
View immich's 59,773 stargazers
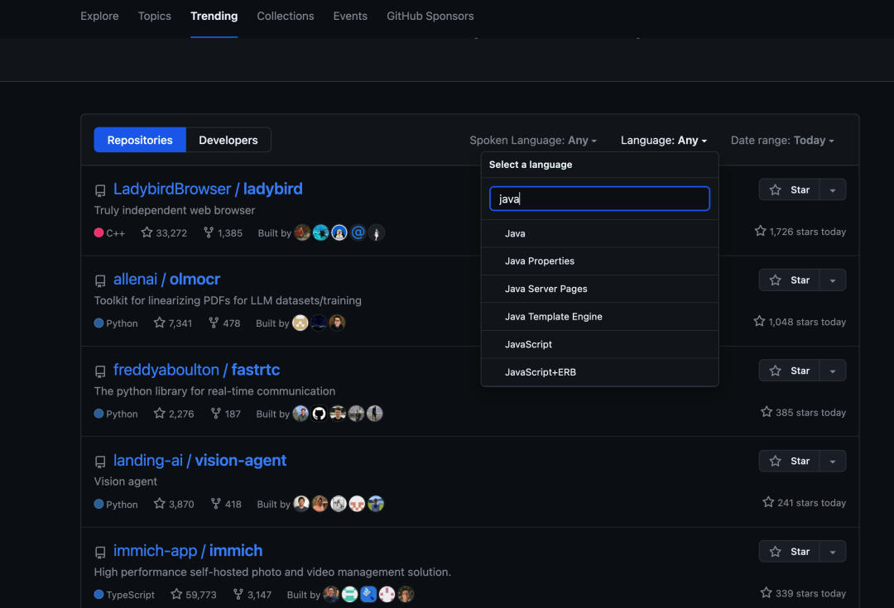194,594
